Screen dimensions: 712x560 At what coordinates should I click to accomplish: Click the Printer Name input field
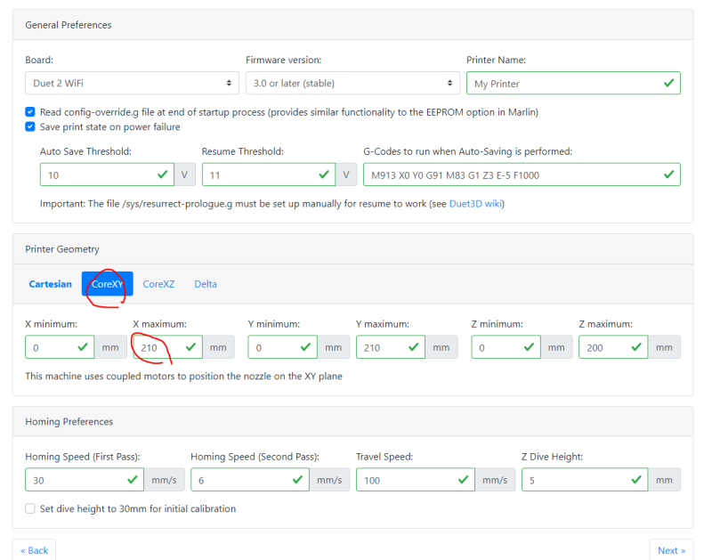[573, 83]
